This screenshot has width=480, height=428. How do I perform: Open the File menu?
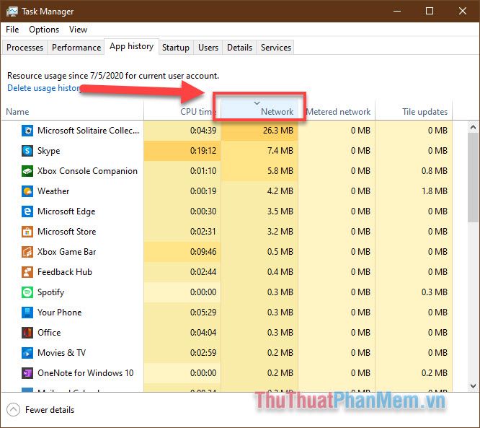coord(12,30)
